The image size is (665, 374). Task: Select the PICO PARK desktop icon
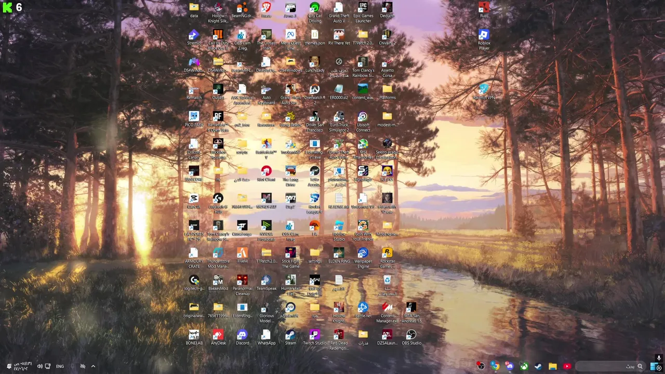194,119
